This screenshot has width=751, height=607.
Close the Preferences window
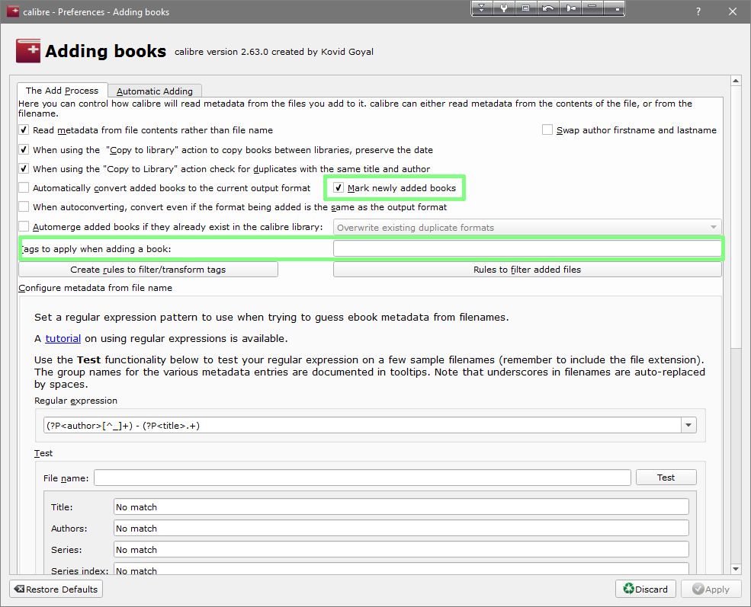[x=733, y=11]
